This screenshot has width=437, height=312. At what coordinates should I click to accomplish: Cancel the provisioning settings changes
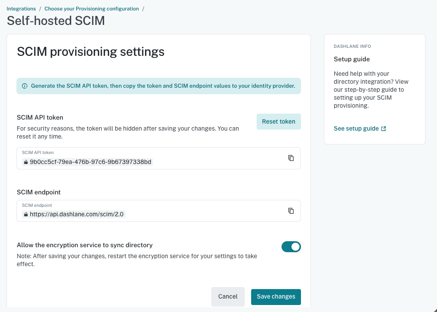tap(228, 297)
